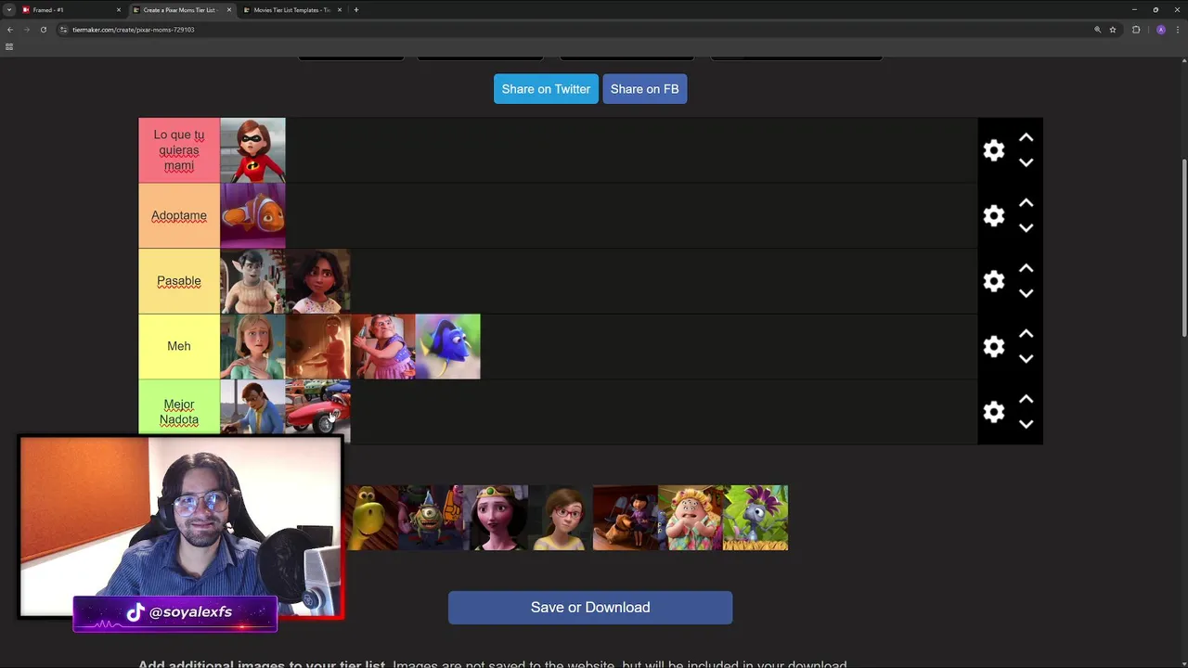Pick the girl on couch image from pool

pos(626,518)
